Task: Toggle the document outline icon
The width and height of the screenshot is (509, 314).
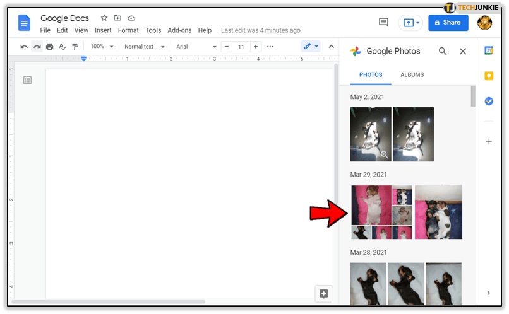Action: [27, 80]
